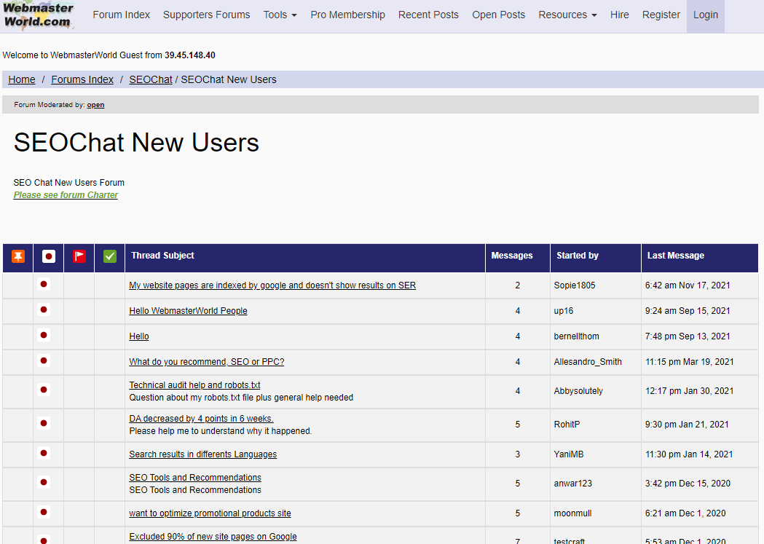
Task: Open thread about pages indexed by google
Action: (272, 285)
